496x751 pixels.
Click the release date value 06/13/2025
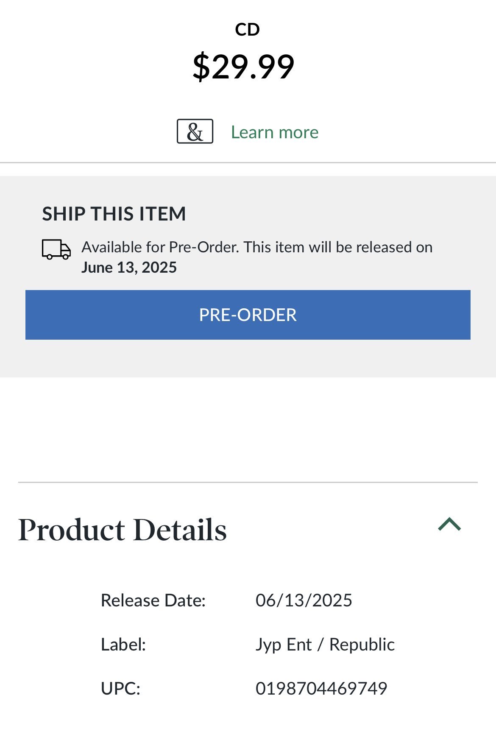point(304,600)
